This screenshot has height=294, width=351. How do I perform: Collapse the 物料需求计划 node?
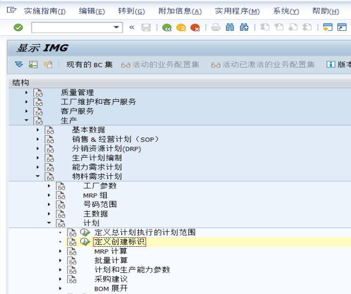pos(38,176)
